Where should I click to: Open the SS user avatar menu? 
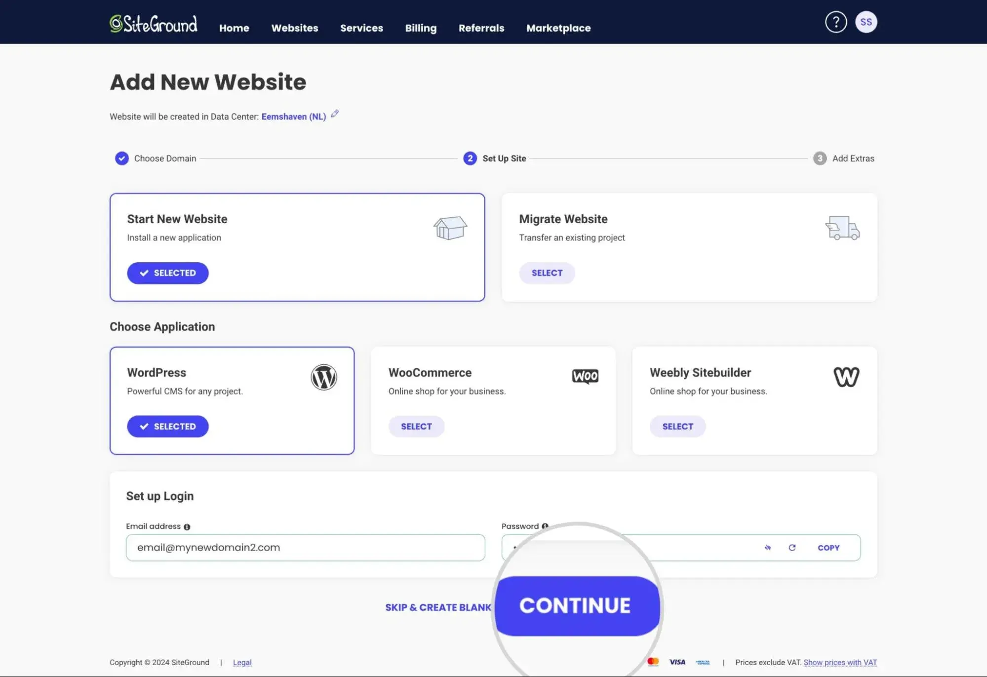point(866,22)
